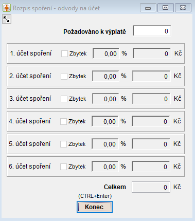Maximize the Rozpis spoření window
This screenshot has width=195, height=221.
[166, 8]
